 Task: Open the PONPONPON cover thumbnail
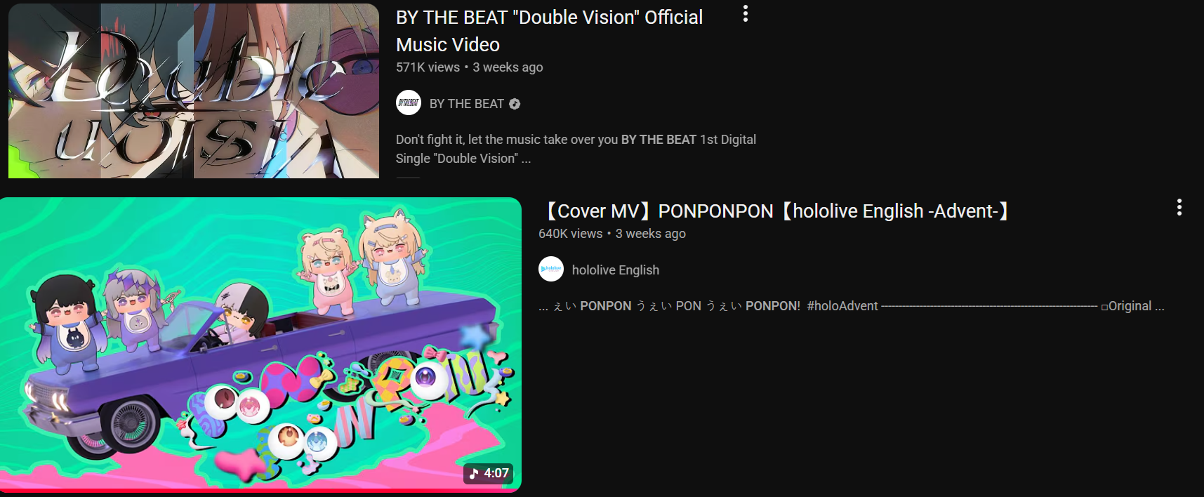pyautogui.click(x=260, y=345)
